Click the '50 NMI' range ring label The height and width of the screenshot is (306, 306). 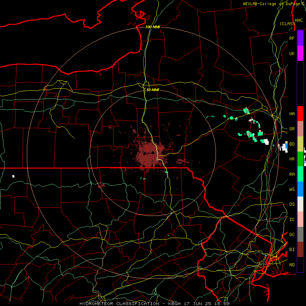point(153,90)
